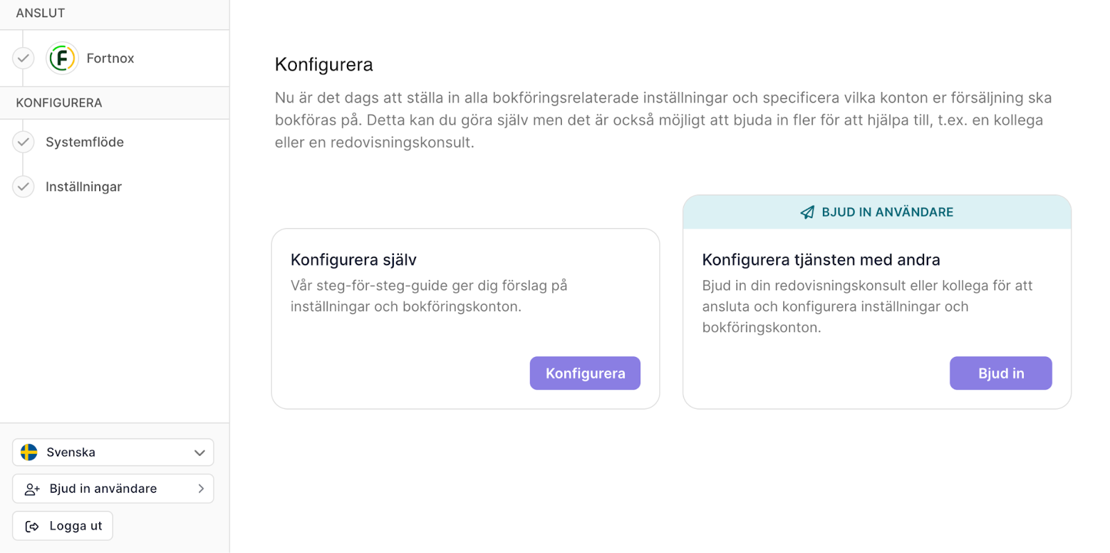Click the purple Konfigurera button
Viewport: 1110px width, 553px height.
tap(585, 374)
